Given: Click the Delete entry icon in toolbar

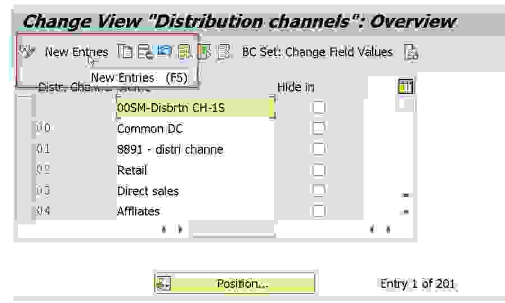Looking at the screenshot, I should (145, 52).
